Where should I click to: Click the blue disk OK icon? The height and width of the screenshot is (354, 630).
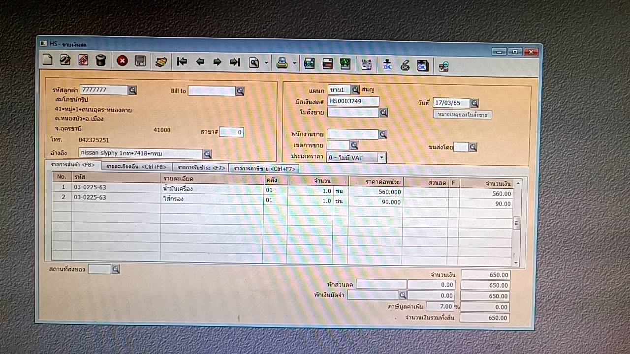point(422,65)
